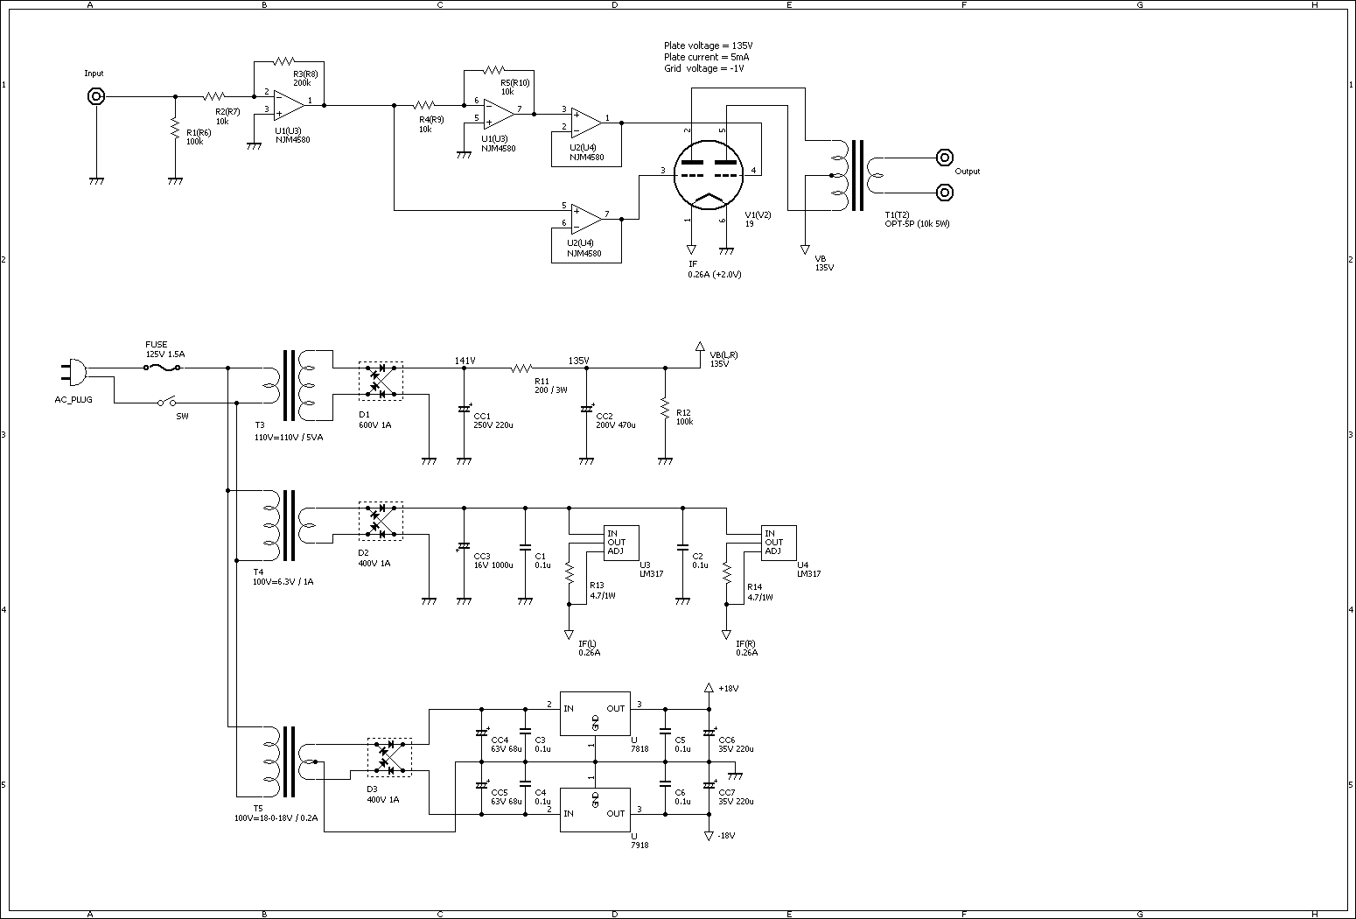Click the "100V=6.3V / 1A" transformer rating
The image size is (1356, 919).
[283, 581]
